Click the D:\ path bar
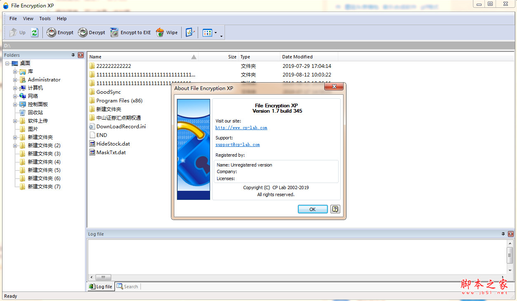The height and width of the screenshot is (301, 517). tap(258, 46)
